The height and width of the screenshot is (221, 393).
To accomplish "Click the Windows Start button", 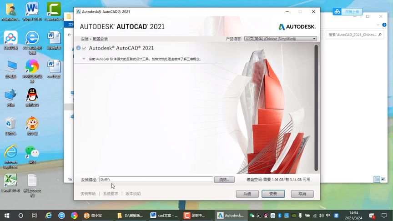I will click(x=7, y=216).
